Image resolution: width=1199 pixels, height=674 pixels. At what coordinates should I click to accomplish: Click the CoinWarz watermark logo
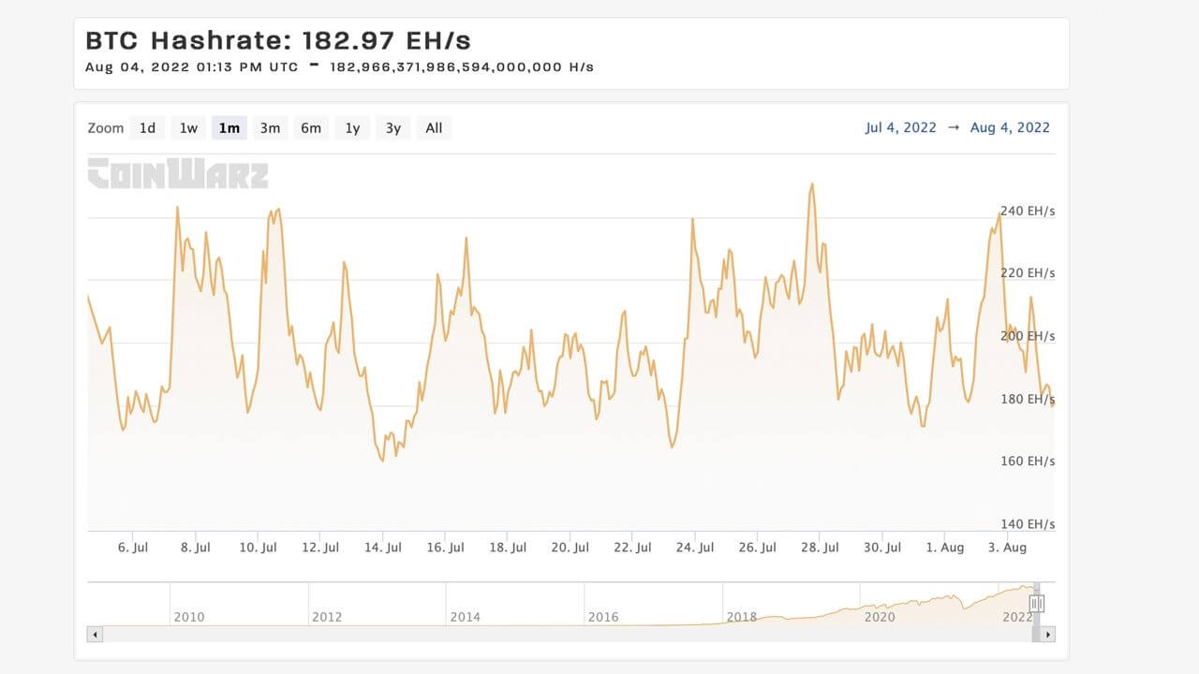click(178, 173)
